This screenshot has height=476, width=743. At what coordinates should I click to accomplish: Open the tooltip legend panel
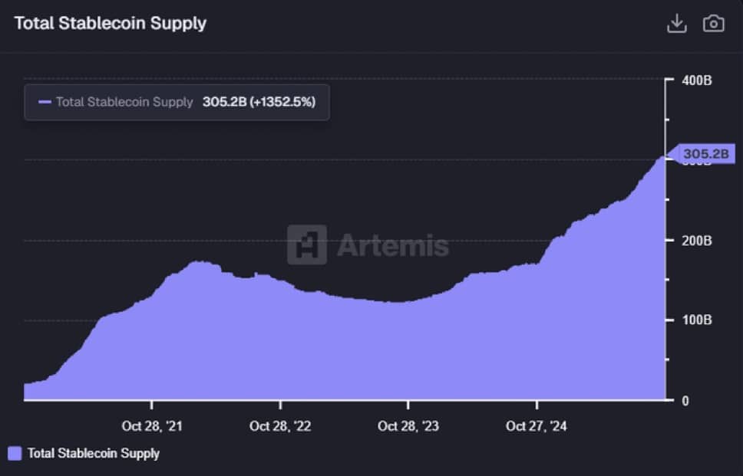coord(177,102)
